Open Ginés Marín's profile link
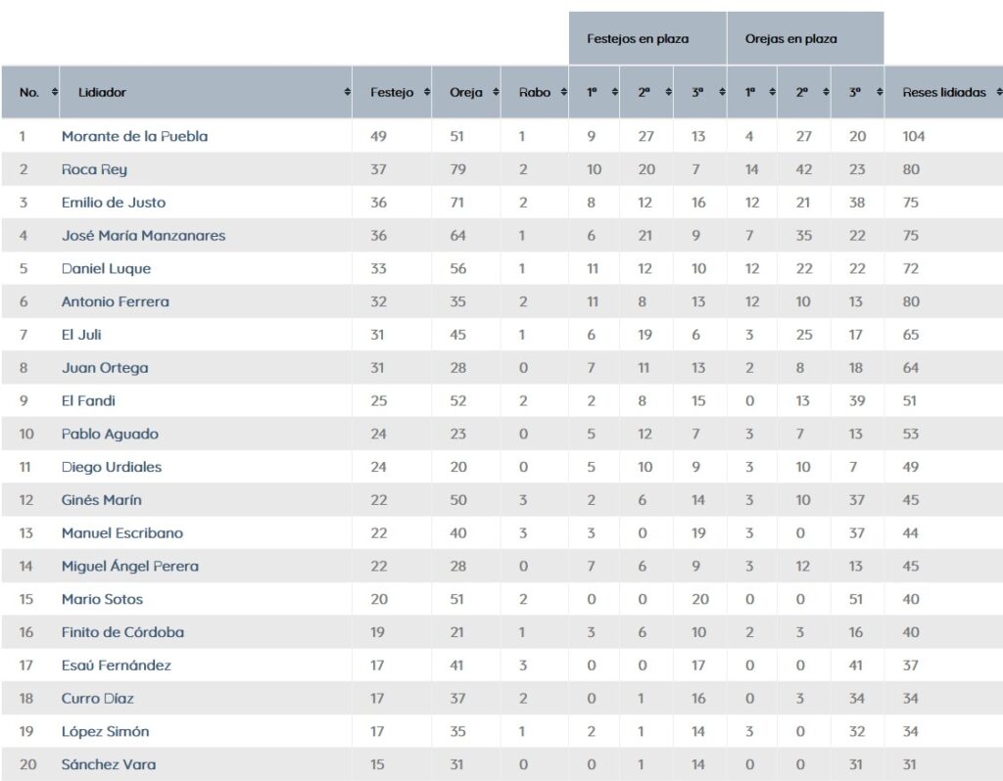1003x781 pixels. click(x=101, y=500)
